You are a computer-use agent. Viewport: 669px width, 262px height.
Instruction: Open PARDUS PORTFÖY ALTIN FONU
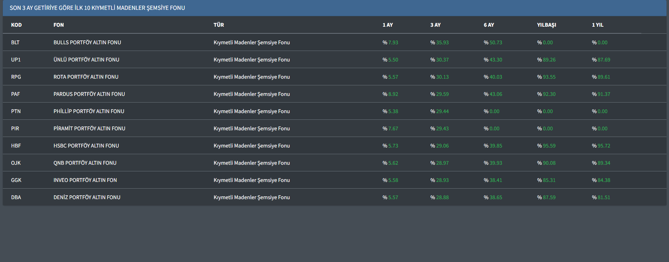(x=89, y=94)
